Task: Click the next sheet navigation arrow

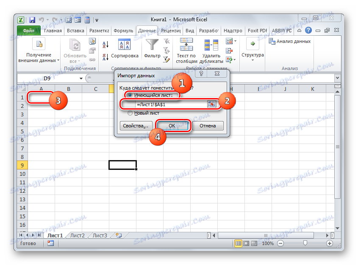Action: click(33, 235)
